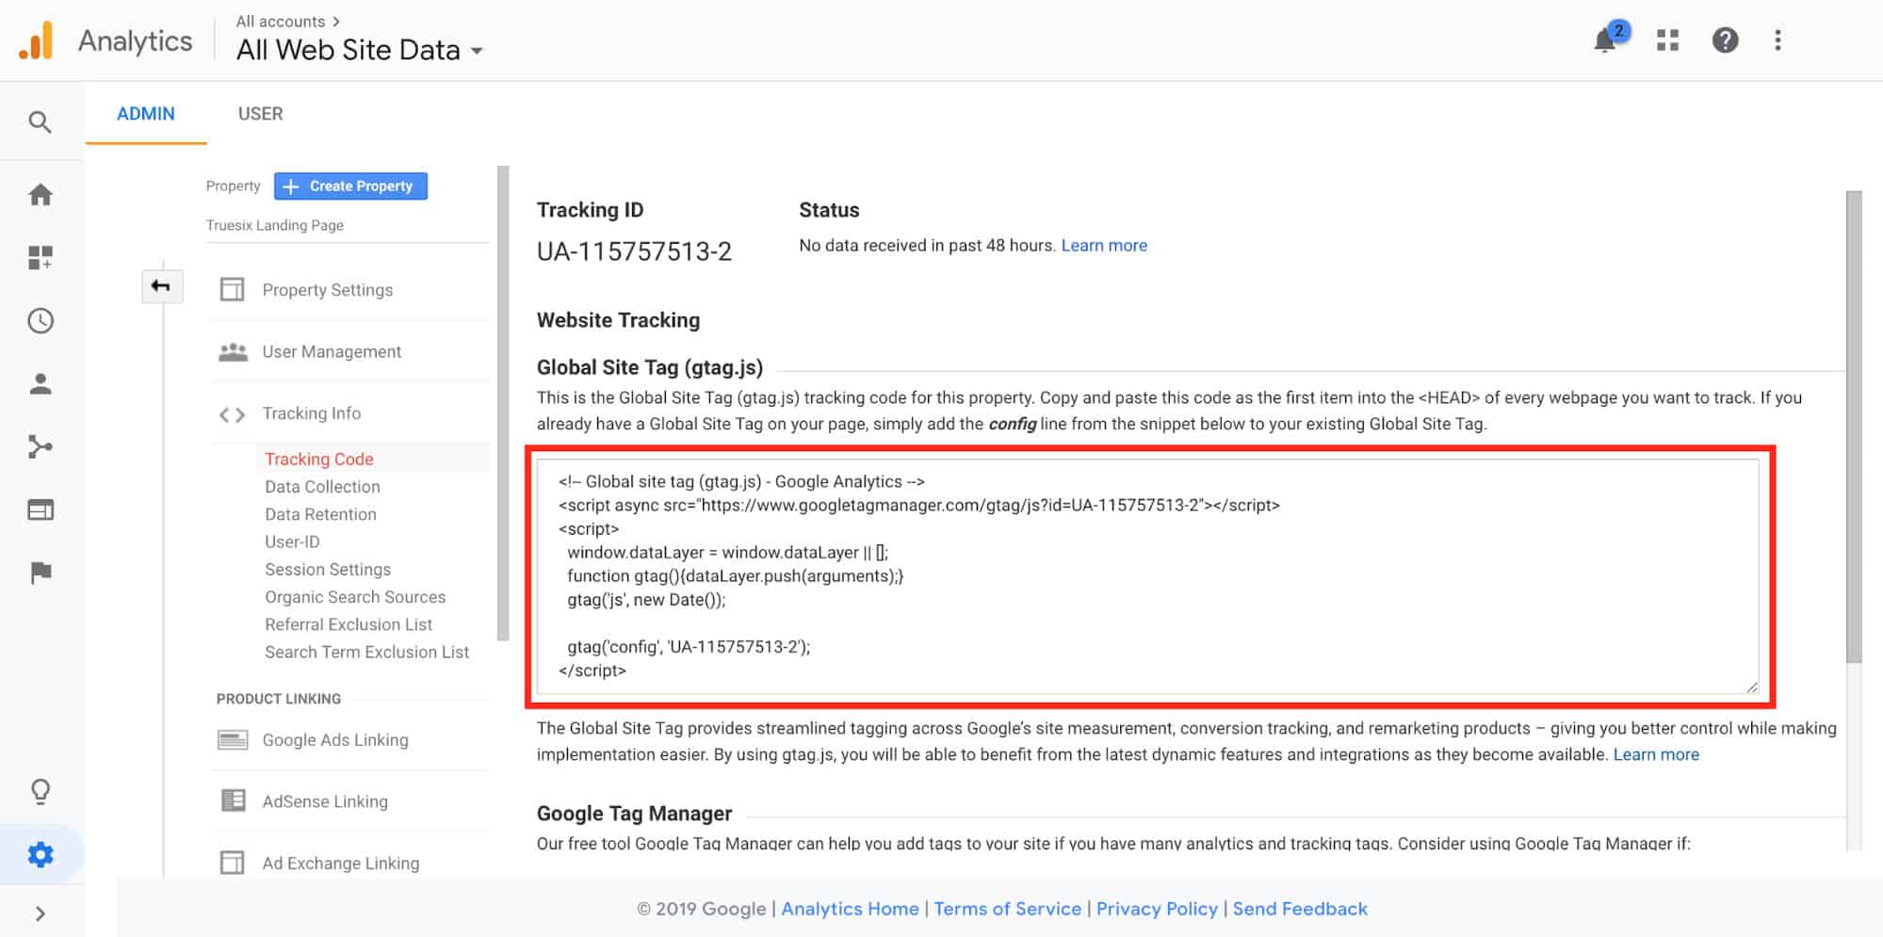This screenshot has width=1883, height=937.
Task: Open All Web Site Data dropdown
Action: click(x=359, y=50)
